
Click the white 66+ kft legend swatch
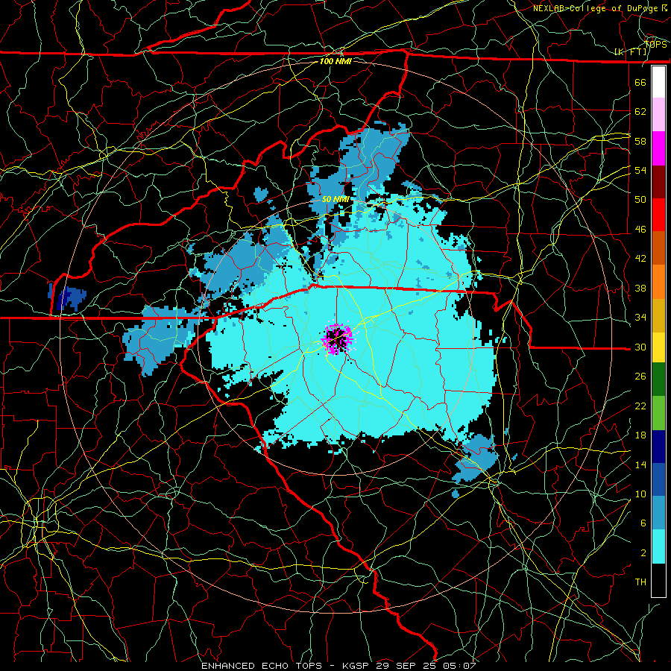pyautogui.click(x=658, y=82)
